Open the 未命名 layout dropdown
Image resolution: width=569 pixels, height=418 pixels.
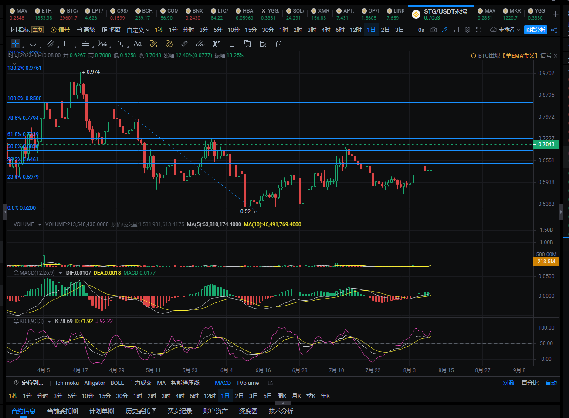pyautogui.click(x=505, y=30)
